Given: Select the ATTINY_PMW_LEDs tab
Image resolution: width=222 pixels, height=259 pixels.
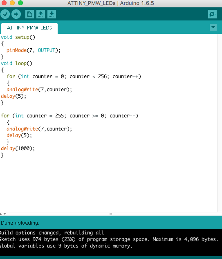Looking at the screenshot, I should (29, 28).
